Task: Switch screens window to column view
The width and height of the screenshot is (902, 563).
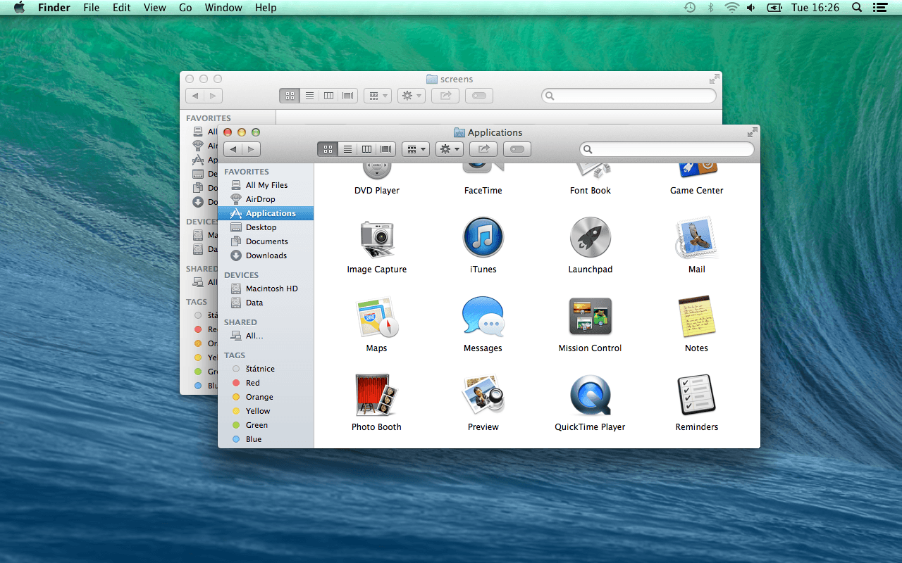Action: tap(328, 96)
